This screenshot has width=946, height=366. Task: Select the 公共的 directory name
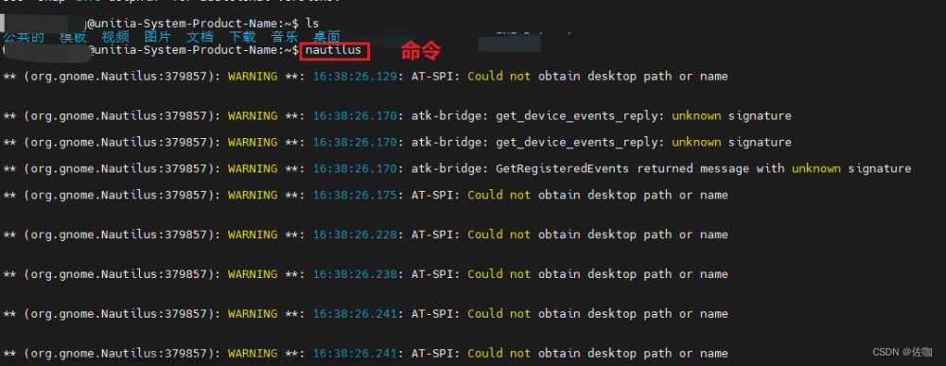click(24, 38)
